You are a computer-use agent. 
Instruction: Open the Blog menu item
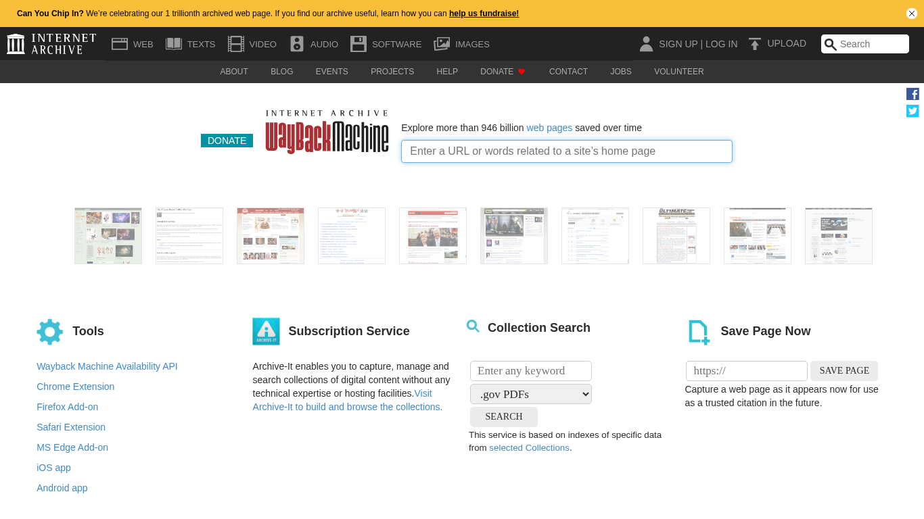pyautogui.click(x=282, y=72)
